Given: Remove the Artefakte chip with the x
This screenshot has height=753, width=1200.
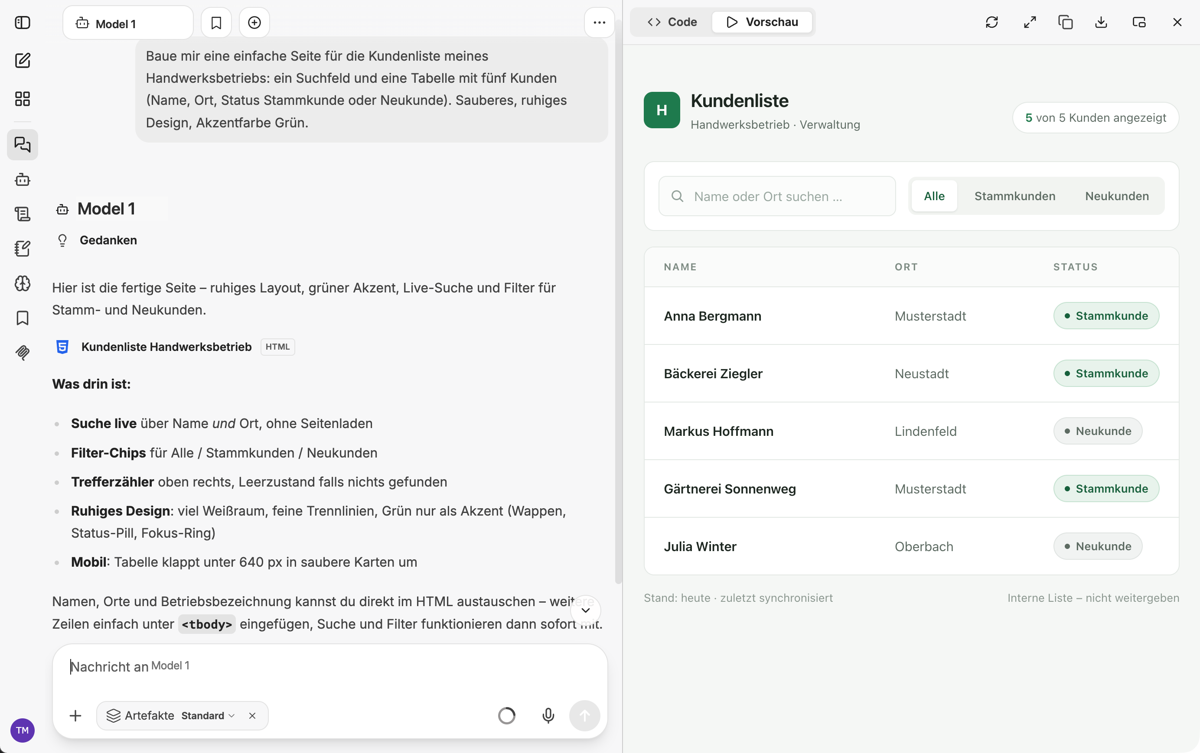Looking at the screenshot, I should 252,716.
